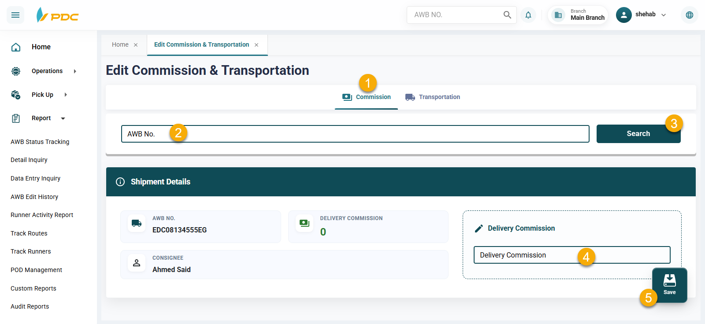Open the language globe icon

click(690, 15)
